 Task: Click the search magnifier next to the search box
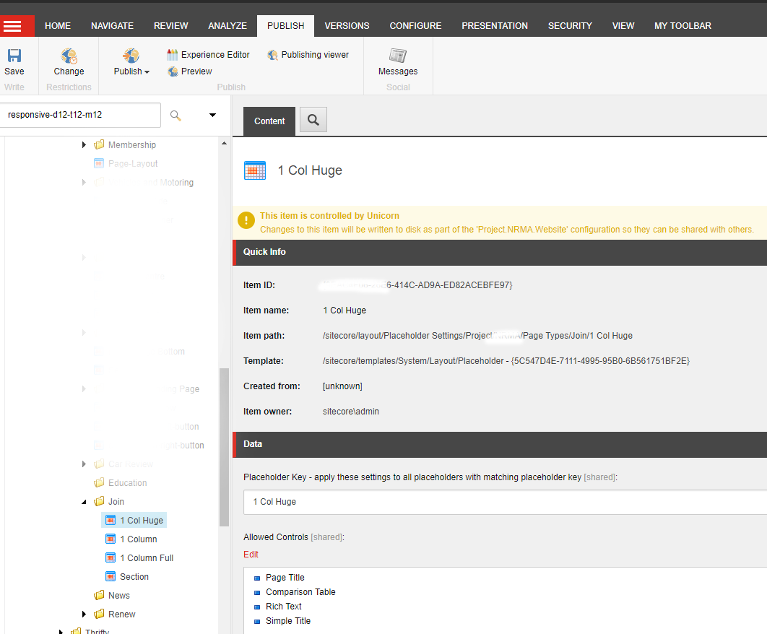pyautogui.click(x=174, y=115)
